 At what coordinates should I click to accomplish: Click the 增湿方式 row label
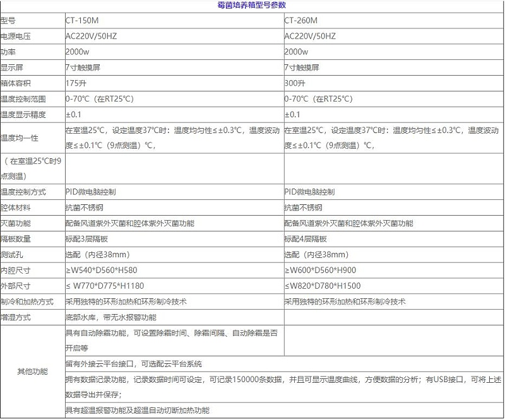(15, 317)
